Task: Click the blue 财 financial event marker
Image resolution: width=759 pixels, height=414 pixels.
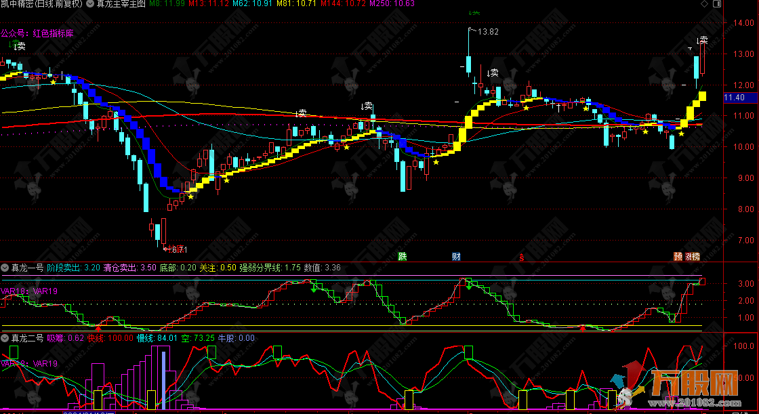Action: point(456,256)
